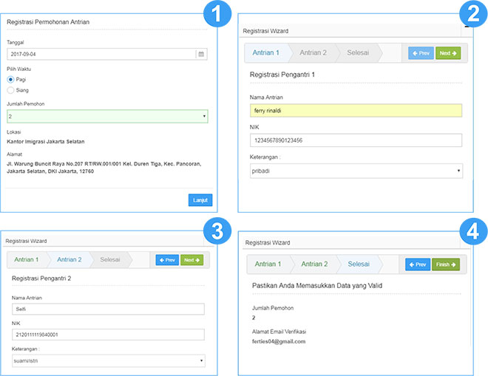This screenshot has width=488, height=376.
Task: Expand the Jumlah Pemohon dropdown
Action: pos(107,117)
